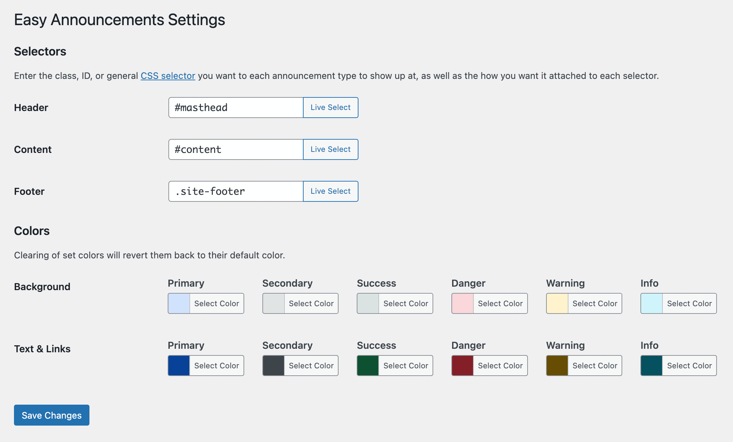733x442 pixels.
Task: Pick the Background Info light cyan swatch
Action: pyautogui.click(x=652, y=303)
